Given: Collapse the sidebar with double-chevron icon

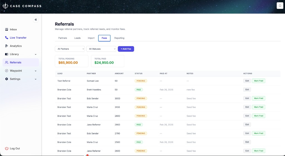Looking at the screenshot, I should click(36, 20).
